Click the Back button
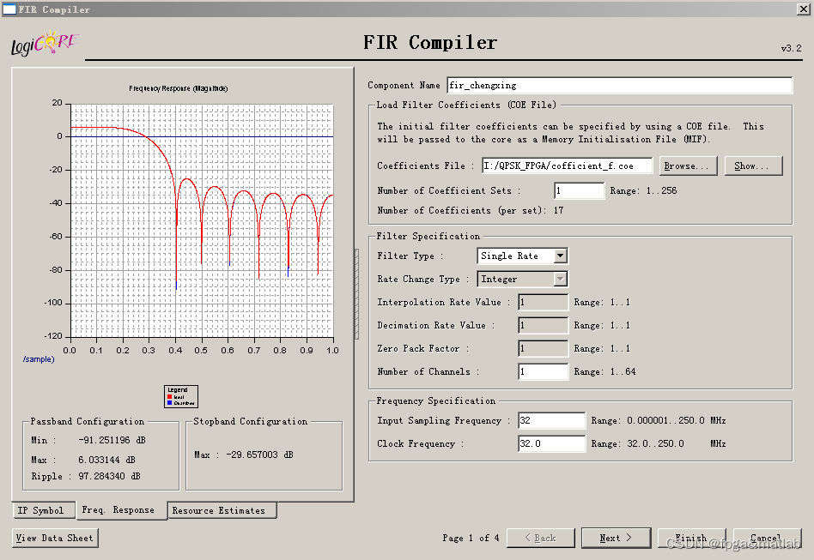Screen dimensions: 814x560 pos(540,538)
